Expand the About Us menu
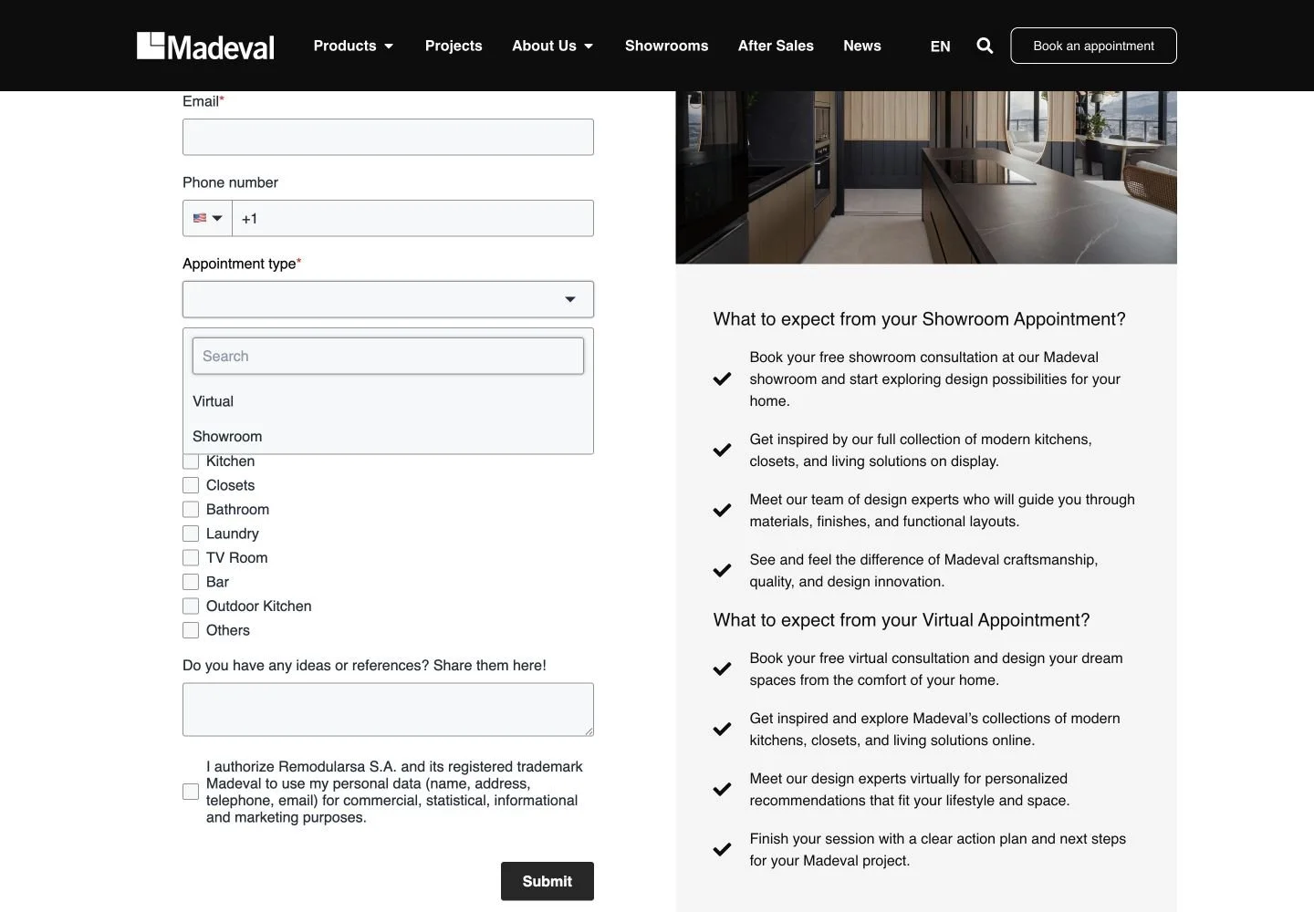Image resolution: width=1314 pixels, height=912 pixels. coord(552,46)
